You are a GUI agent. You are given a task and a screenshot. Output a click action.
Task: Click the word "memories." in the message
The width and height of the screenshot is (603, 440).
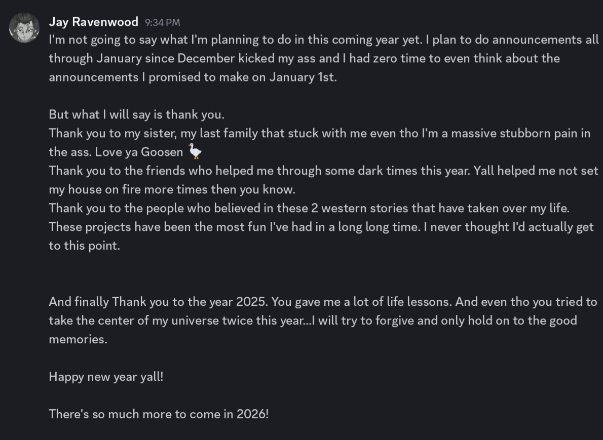point(78,339)
